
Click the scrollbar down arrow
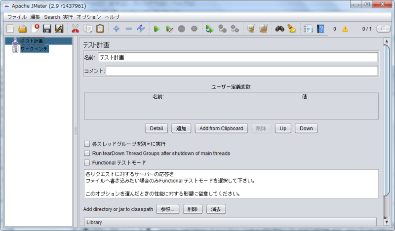pyautogui.click(x=387, y=222)
